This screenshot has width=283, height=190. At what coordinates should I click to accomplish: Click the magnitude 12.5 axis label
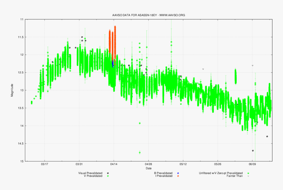pos(21,72)
